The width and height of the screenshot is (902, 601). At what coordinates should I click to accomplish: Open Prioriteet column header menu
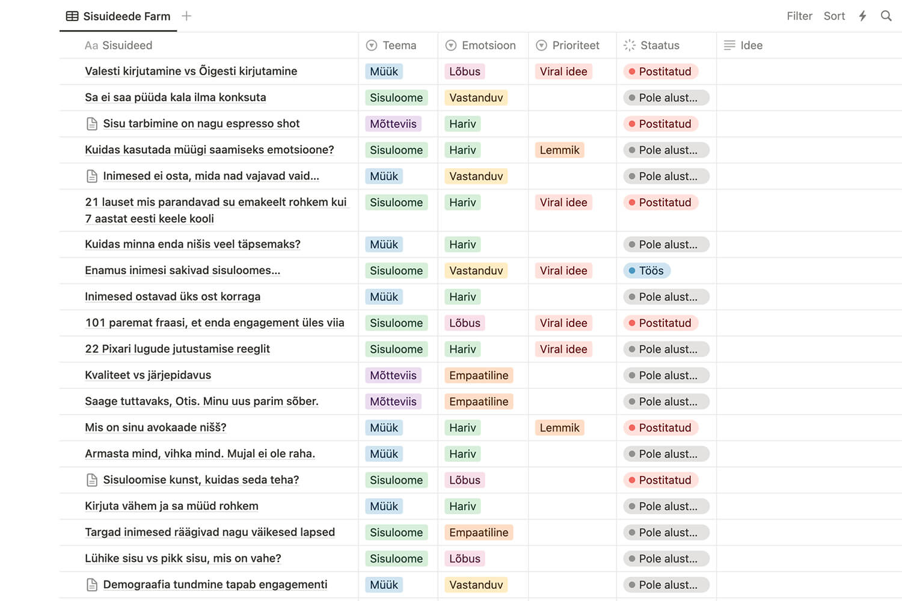coord(572,46)
